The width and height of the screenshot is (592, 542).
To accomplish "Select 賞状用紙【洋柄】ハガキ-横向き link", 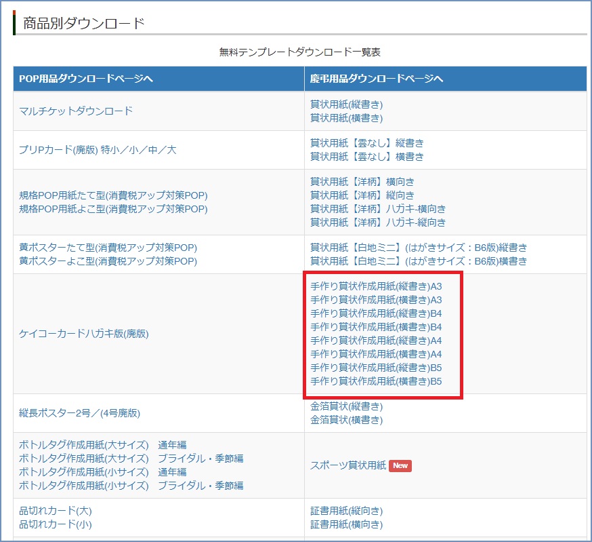I will [x=378, y=209].
